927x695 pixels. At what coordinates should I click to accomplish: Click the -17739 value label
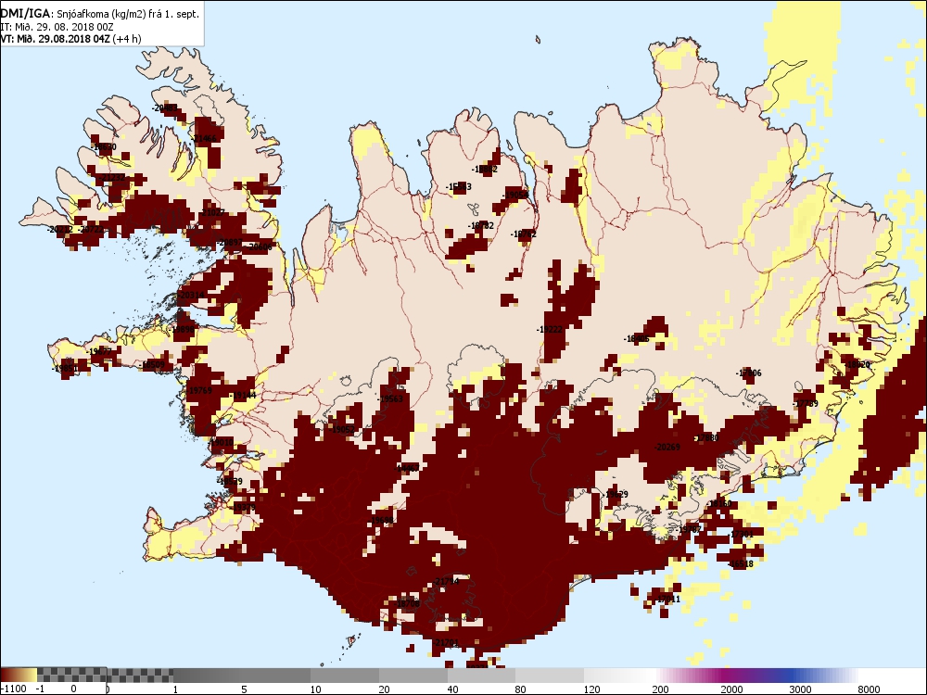point(806,404)
